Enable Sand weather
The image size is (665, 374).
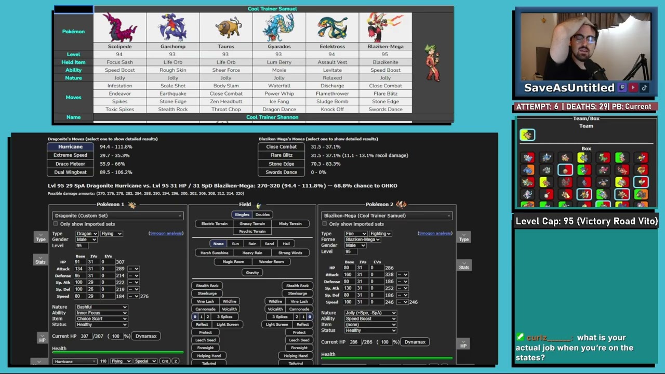(269, 244)
